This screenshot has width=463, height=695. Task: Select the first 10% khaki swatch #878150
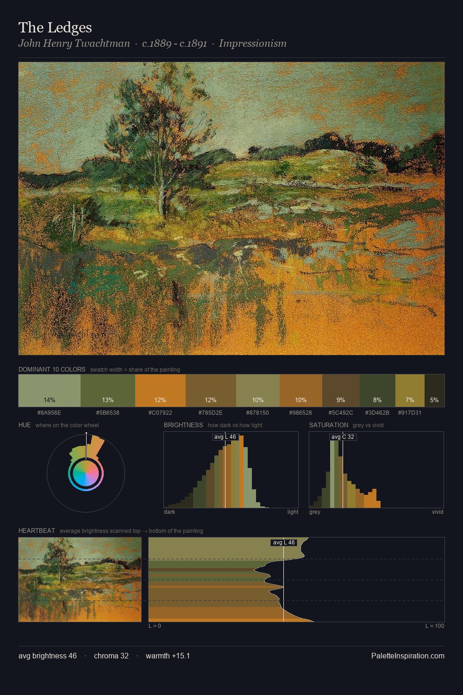point(258,391)
